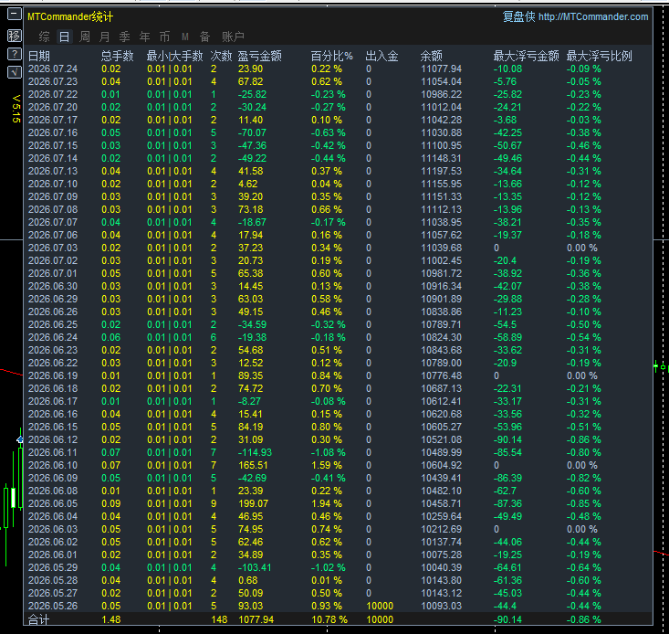669x634 pixels.
Task: Click loss value -114.93
Action: tap(255, 452)
